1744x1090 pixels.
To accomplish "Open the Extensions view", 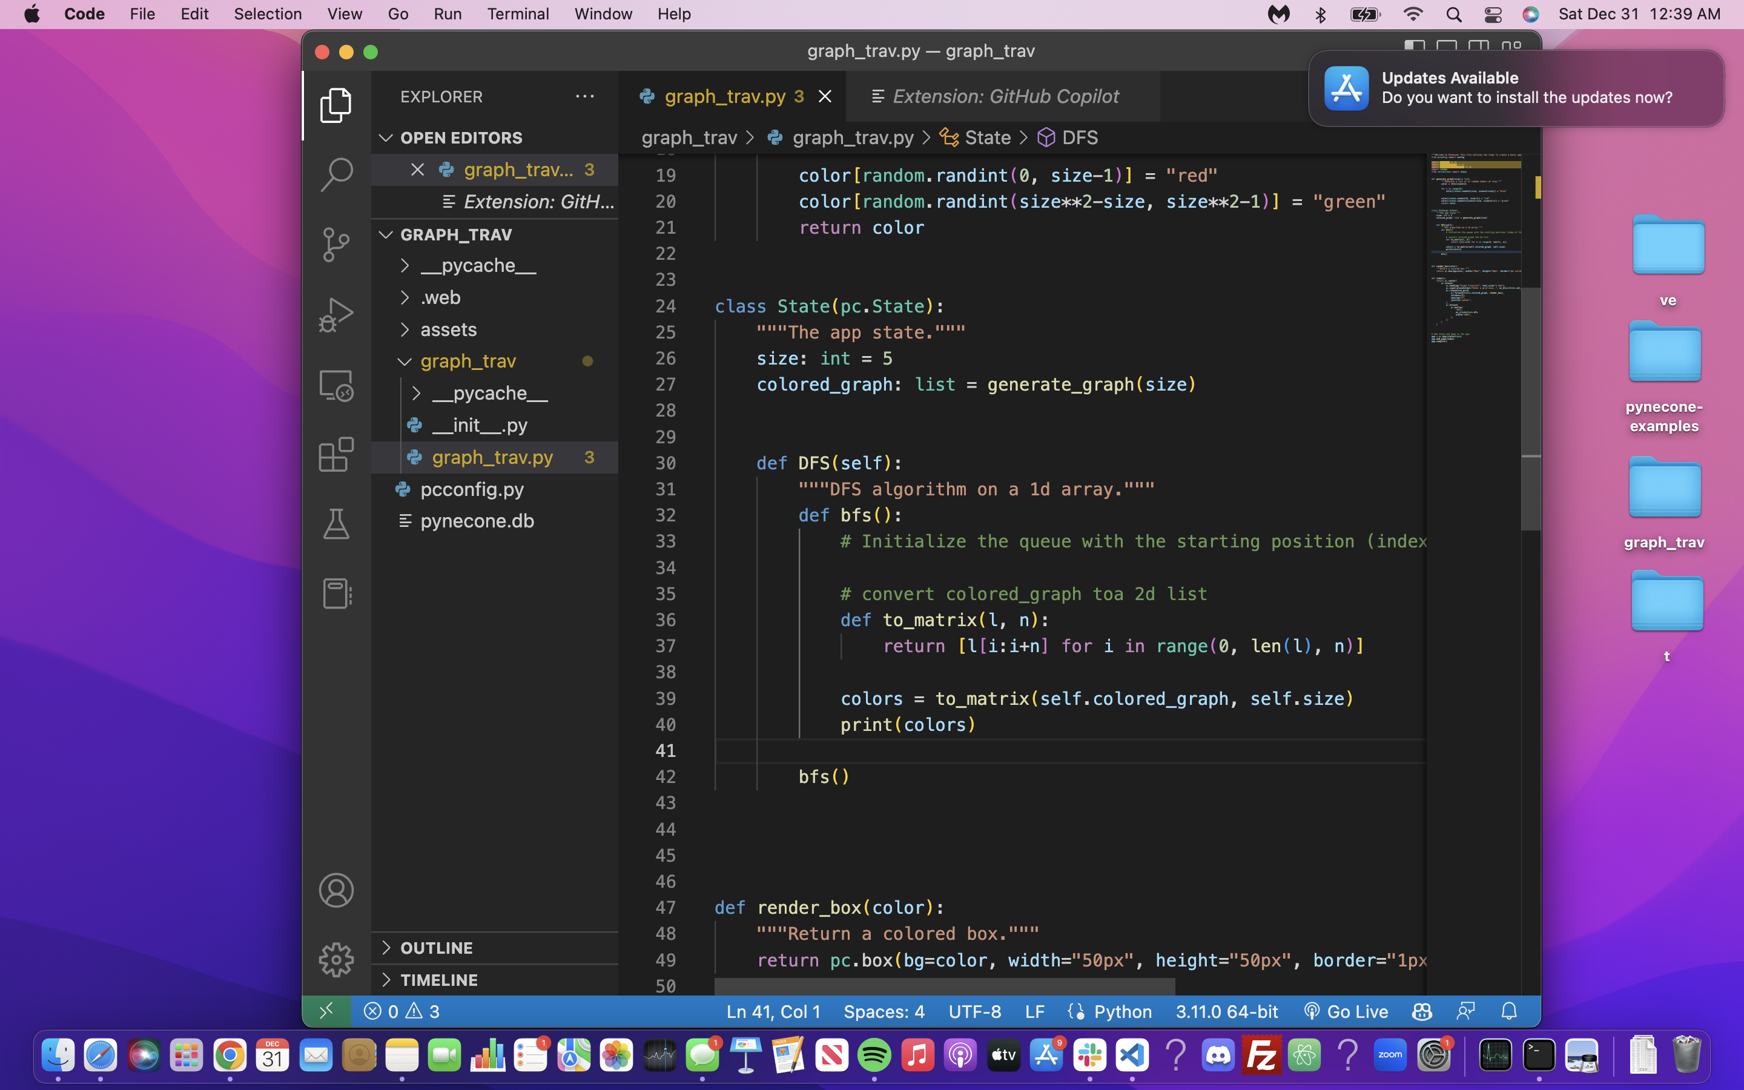I will pos(336,454).
